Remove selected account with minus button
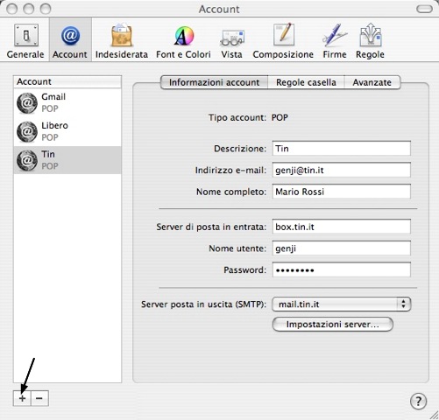The width and height of the screenshot is (439, 420). [39, 398]
